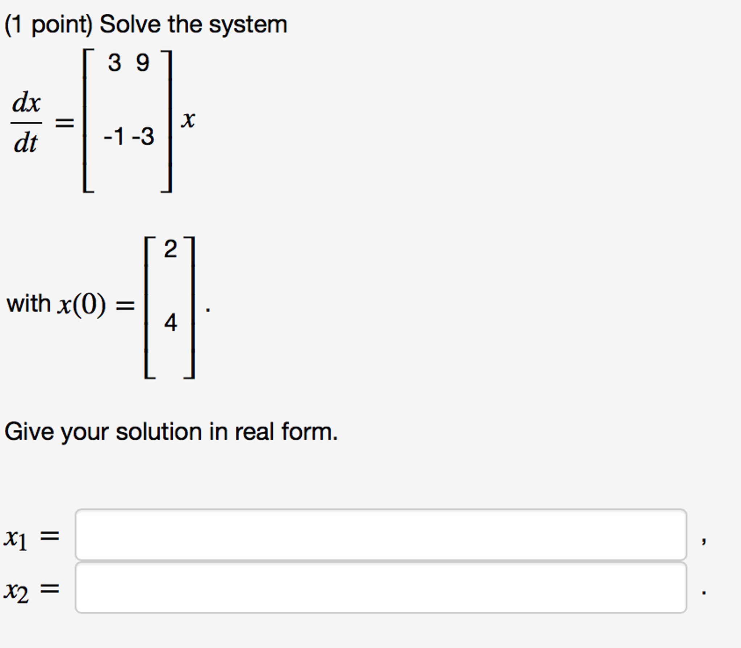Click the "Solve the system" text
The image size is (741, 648).
pos(193,25)
